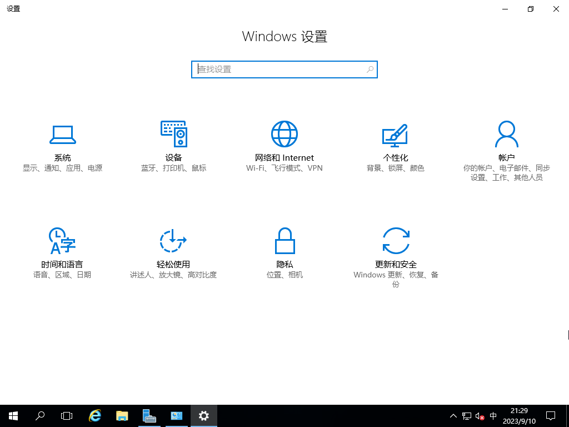
Task: Open the 轻松使用 dashed circle icon
Action: pos(173,241)
